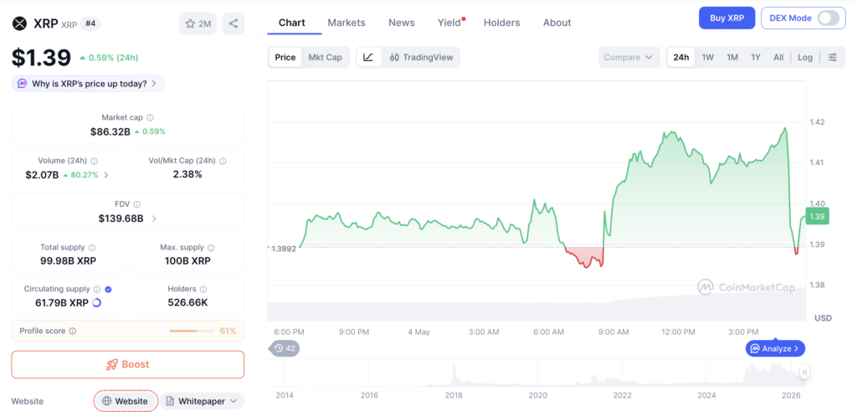Screen dimensions: 857x412
Task: Click the 1.3892 opening price label
Action: [x=282, y=248]
